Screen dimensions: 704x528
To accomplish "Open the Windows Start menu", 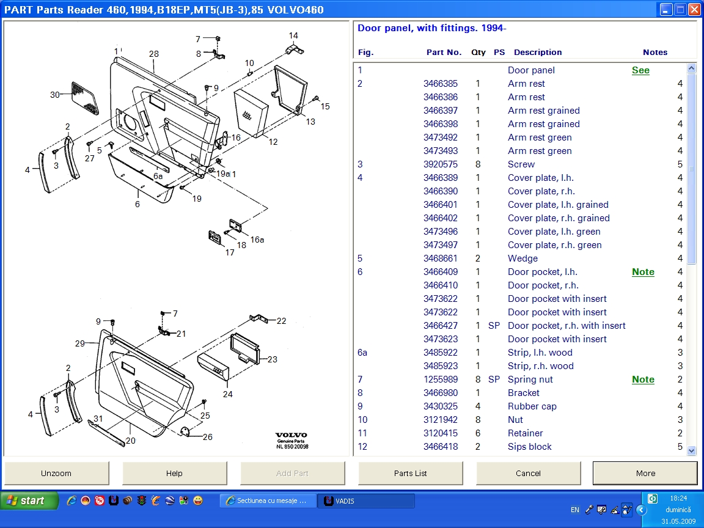I will (x=29, y=501).
